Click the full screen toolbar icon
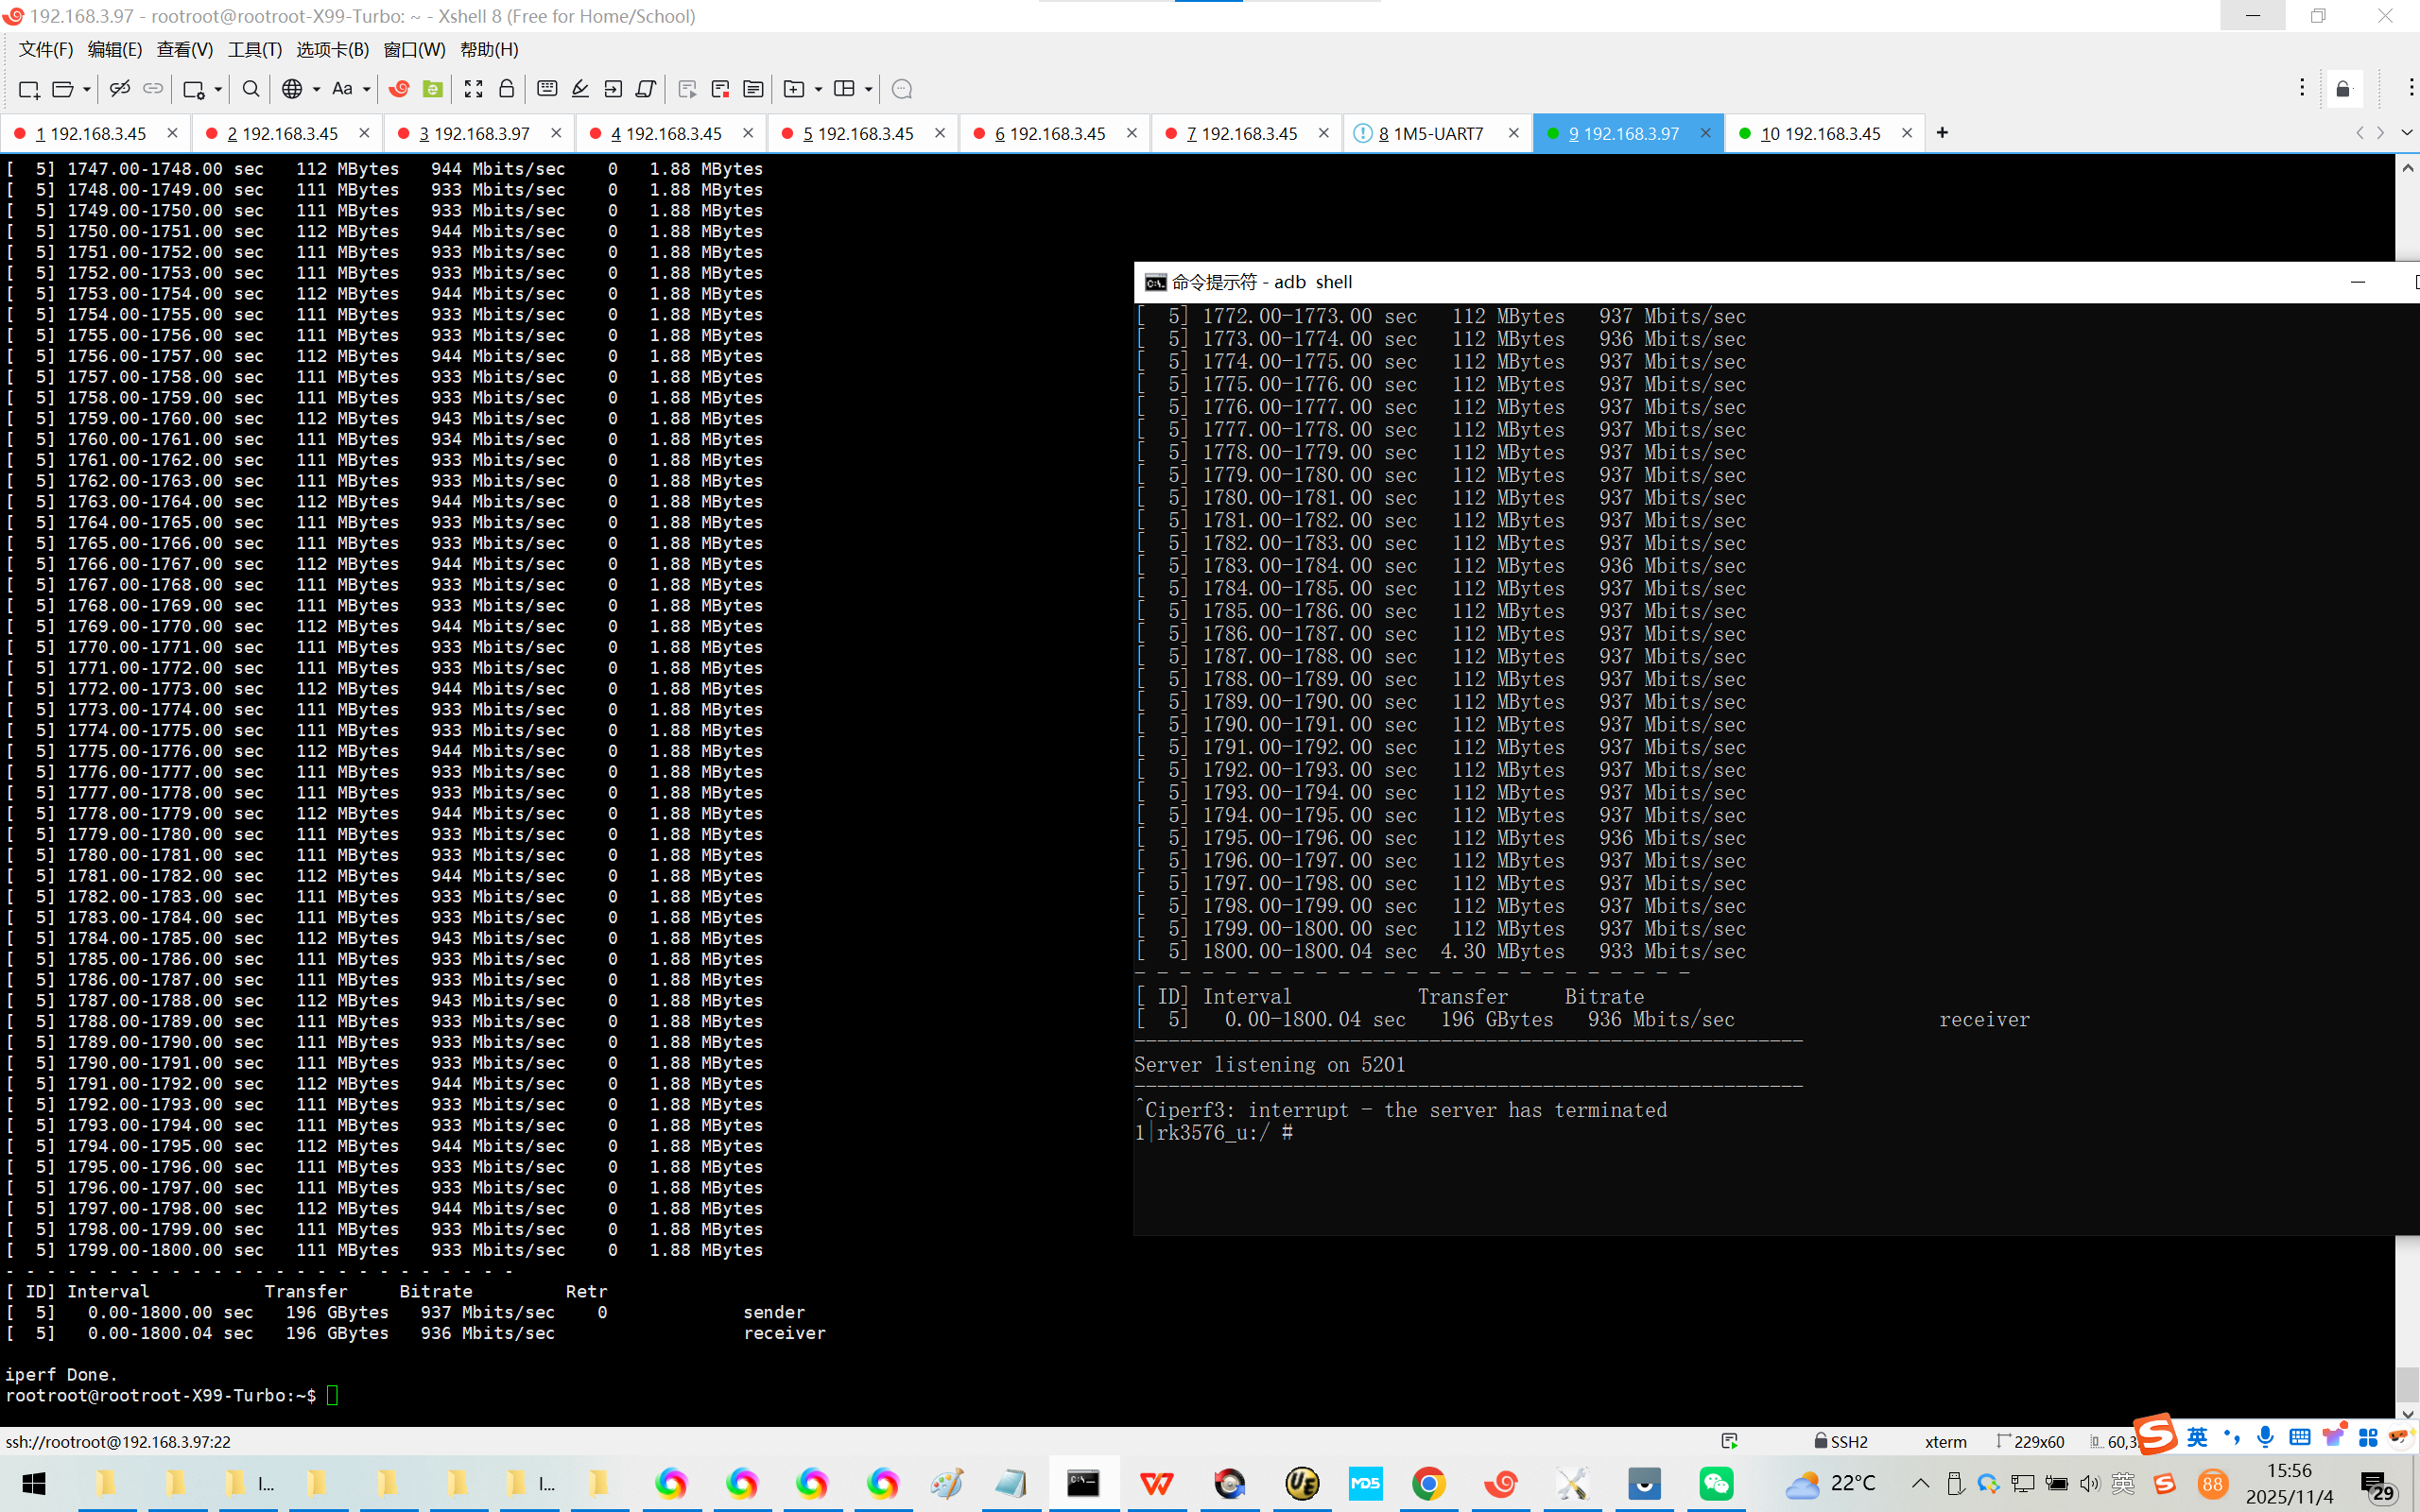This screenshot has height=1512, width=2420. point(473,89)
